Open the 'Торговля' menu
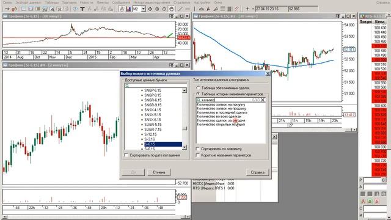391x220 pixels. pyautogui.click(x=69, y=2)
